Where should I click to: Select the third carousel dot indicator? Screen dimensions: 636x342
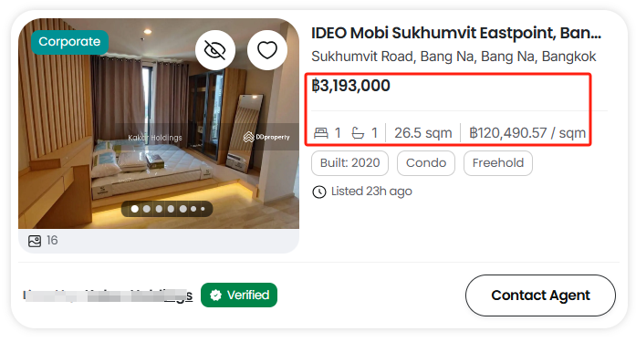click(x=159, y=209)
